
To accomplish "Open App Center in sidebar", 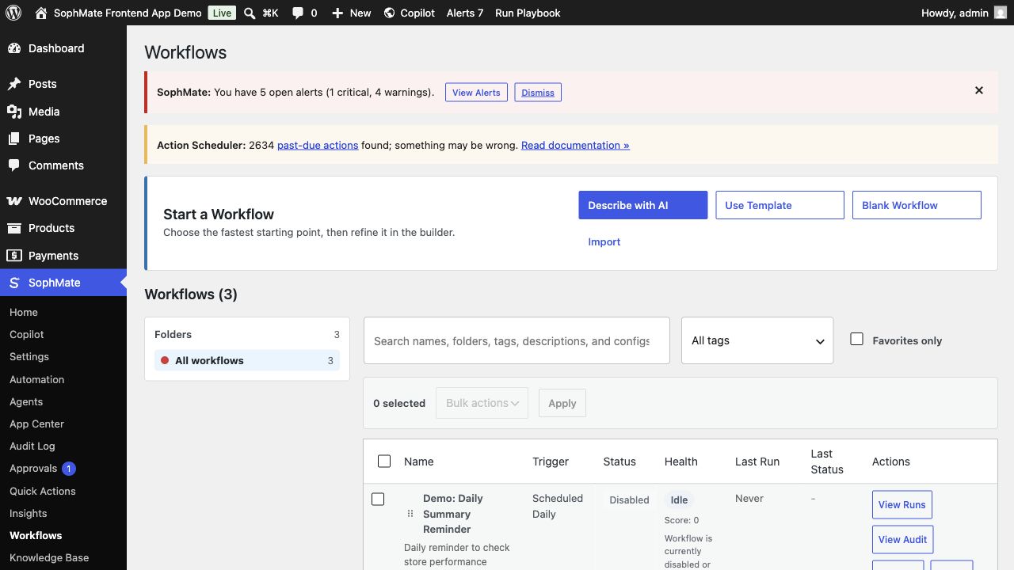I will [36, 424].
